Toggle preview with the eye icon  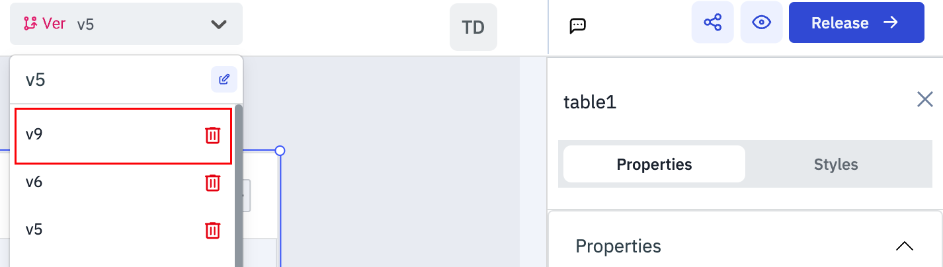(762, 22)
